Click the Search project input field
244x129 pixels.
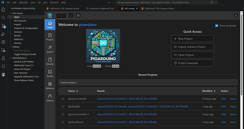pyautogui.click(x=148, y=82)
